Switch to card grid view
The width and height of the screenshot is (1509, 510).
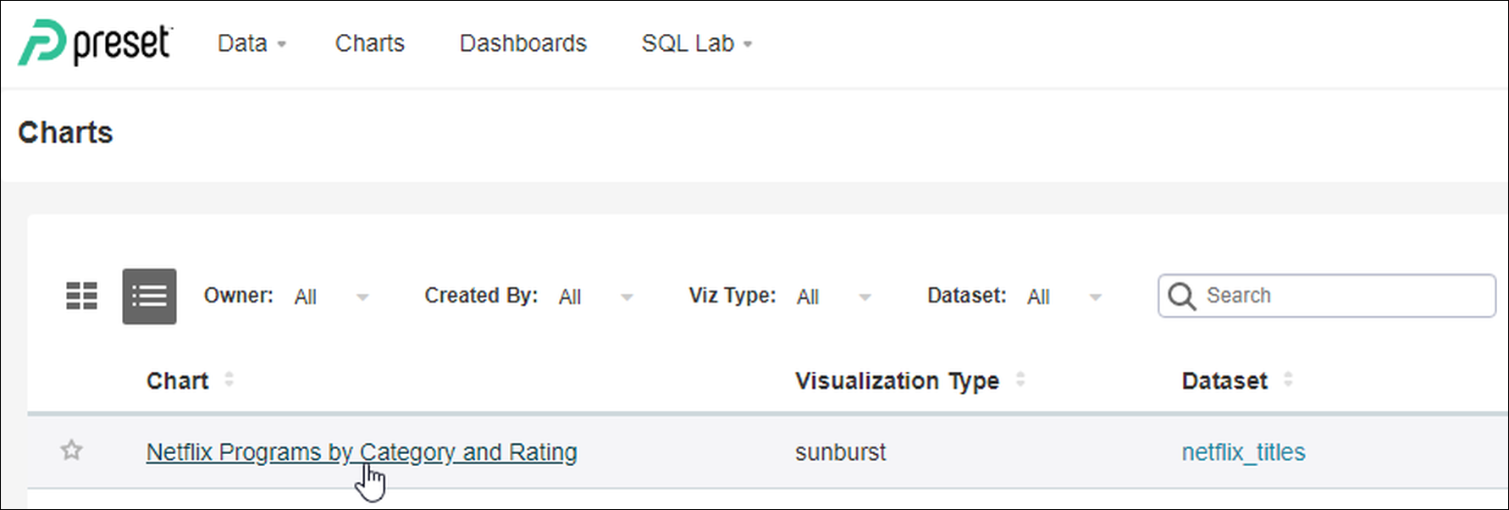coord(82,296)
